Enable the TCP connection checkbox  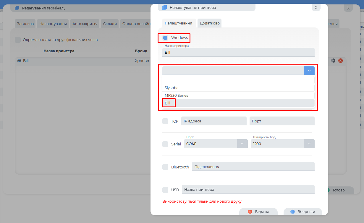165,121
